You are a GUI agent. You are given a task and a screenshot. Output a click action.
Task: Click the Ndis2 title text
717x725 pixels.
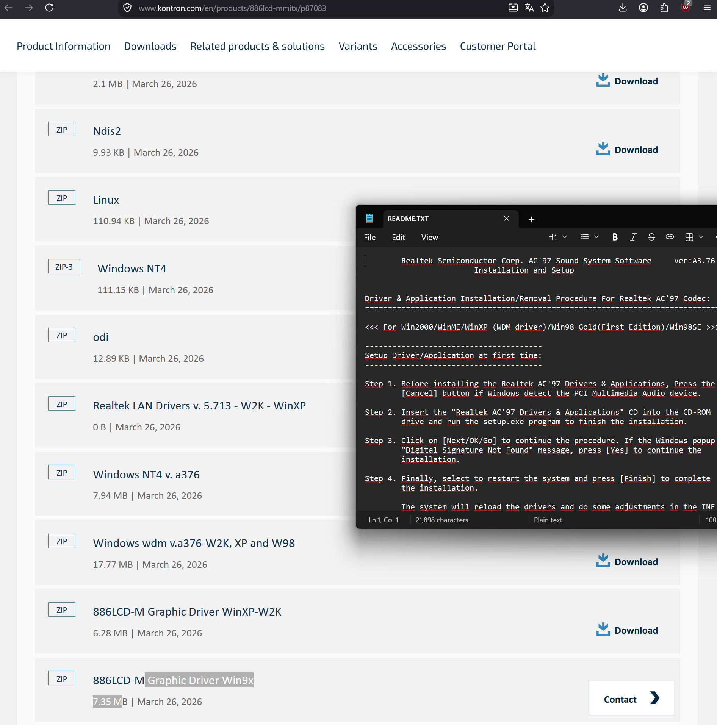(x=107, y=131)
